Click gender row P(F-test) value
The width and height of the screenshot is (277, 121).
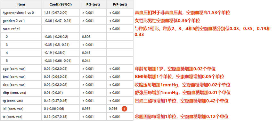[x=115, y=21]
